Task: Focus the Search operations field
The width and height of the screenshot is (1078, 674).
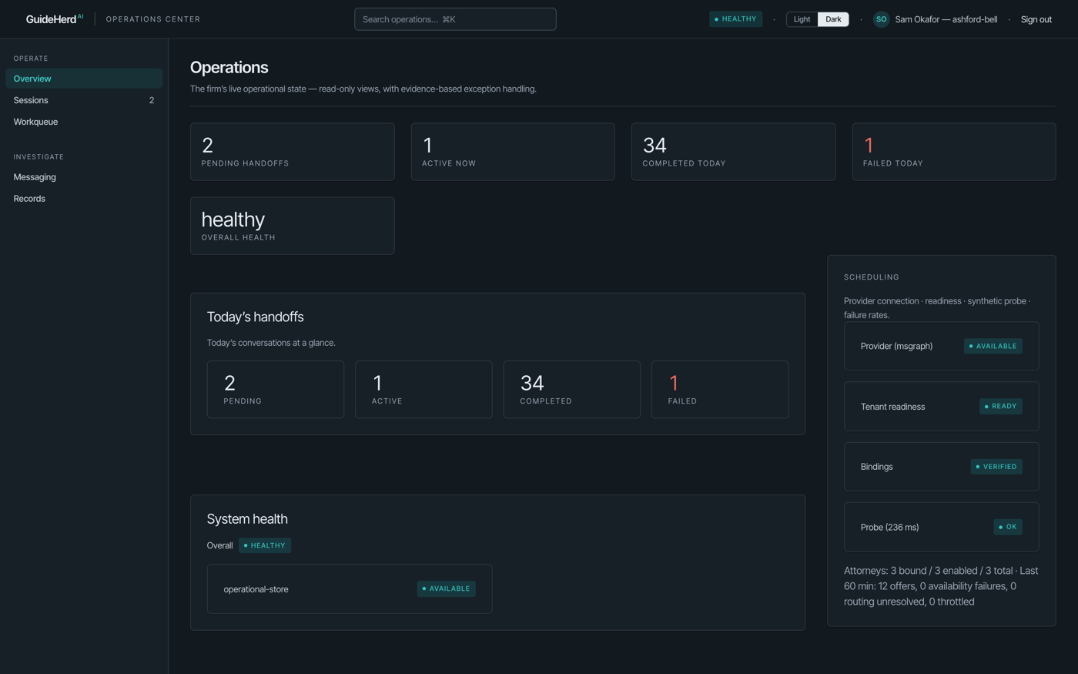Action: click(x=455, y=19)
